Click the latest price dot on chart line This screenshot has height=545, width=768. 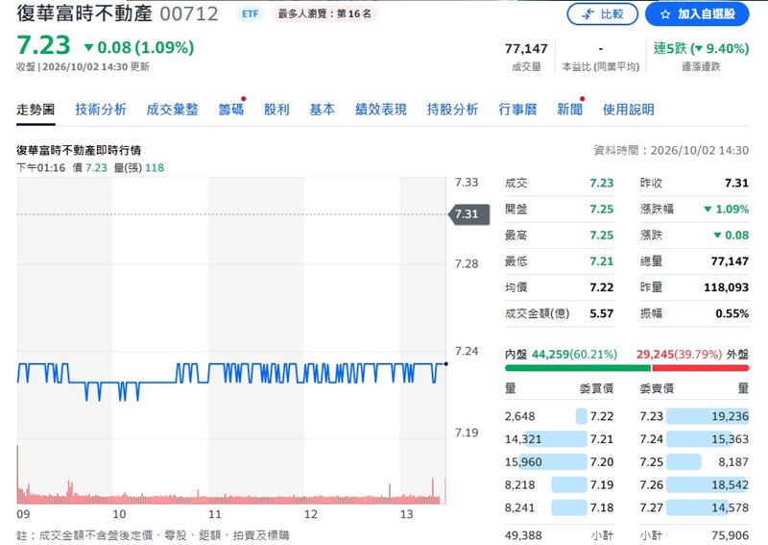[445, 364]
